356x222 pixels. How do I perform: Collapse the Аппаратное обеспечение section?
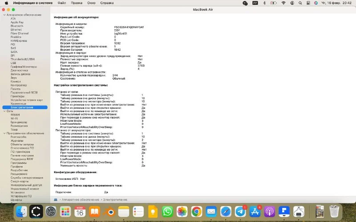(4, 15)
